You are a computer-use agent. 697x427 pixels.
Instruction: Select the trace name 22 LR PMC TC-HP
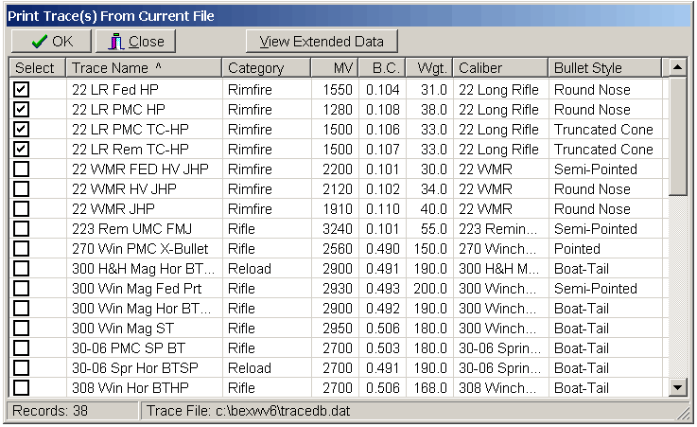click(x=131, y=129)
